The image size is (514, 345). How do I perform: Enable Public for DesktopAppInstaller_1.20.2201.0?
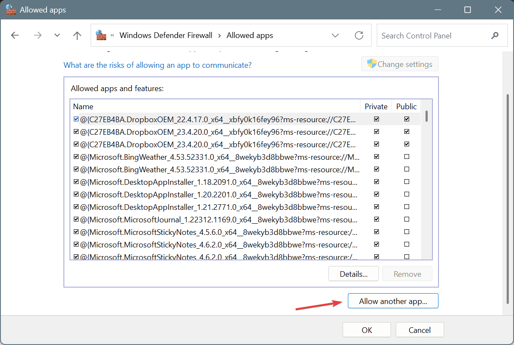click(407, 194)
